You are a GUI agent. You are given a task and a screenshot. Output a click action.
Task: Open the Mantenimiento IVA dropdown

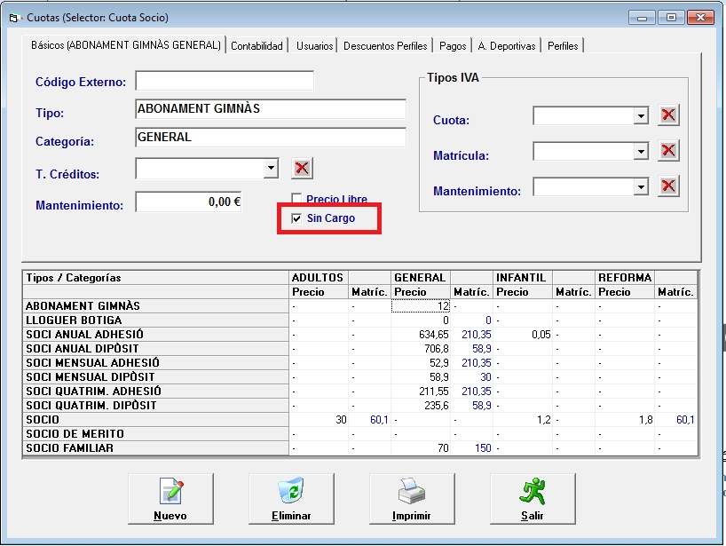pyautogui.click(x=641, y=187)
